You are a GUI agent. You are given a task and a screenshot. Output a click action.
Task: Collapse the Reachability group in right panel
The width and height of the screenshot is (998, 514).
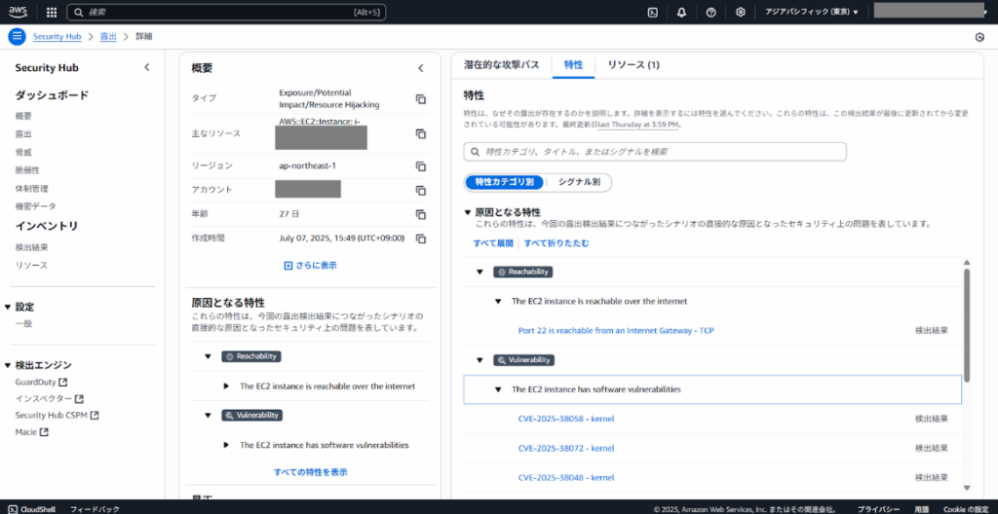pos(480,272)
